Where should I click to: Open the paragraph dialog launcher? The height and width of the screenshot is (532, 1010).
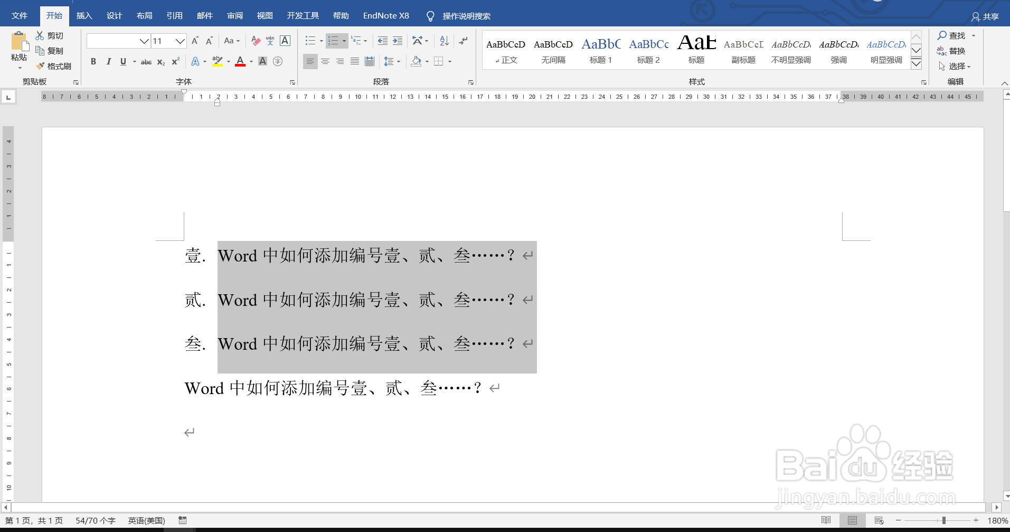(471, 82)
